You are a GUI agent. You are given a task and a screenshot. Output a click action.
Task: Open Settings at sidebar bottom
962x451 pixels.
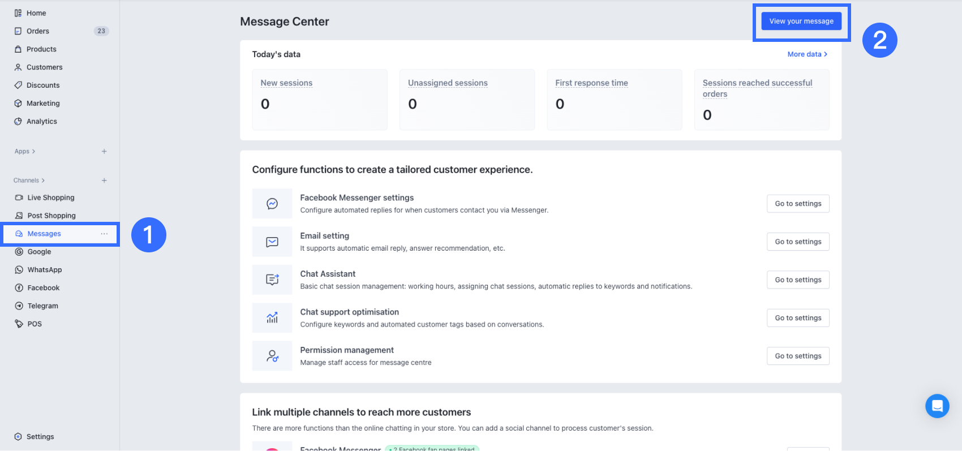(40, 437)
